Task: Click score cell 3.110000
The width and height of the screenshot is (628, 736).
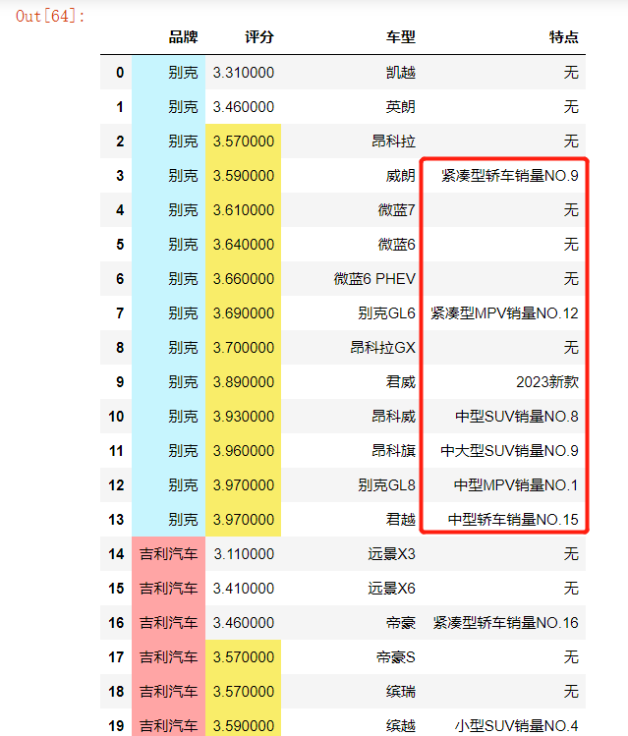Action: click(x=244, y=554)
